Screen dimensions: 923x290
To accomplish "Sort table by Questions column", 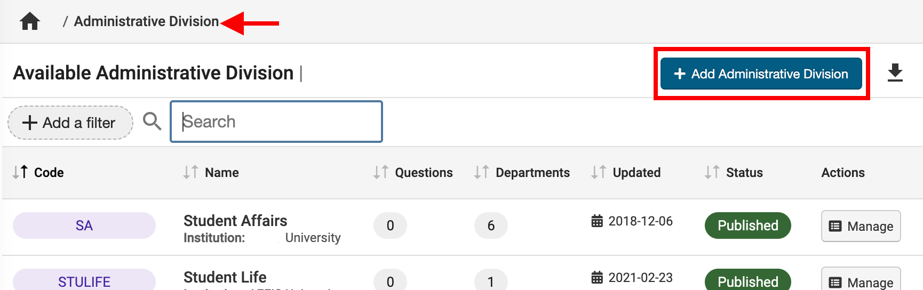I will click(x=413, y=172).
